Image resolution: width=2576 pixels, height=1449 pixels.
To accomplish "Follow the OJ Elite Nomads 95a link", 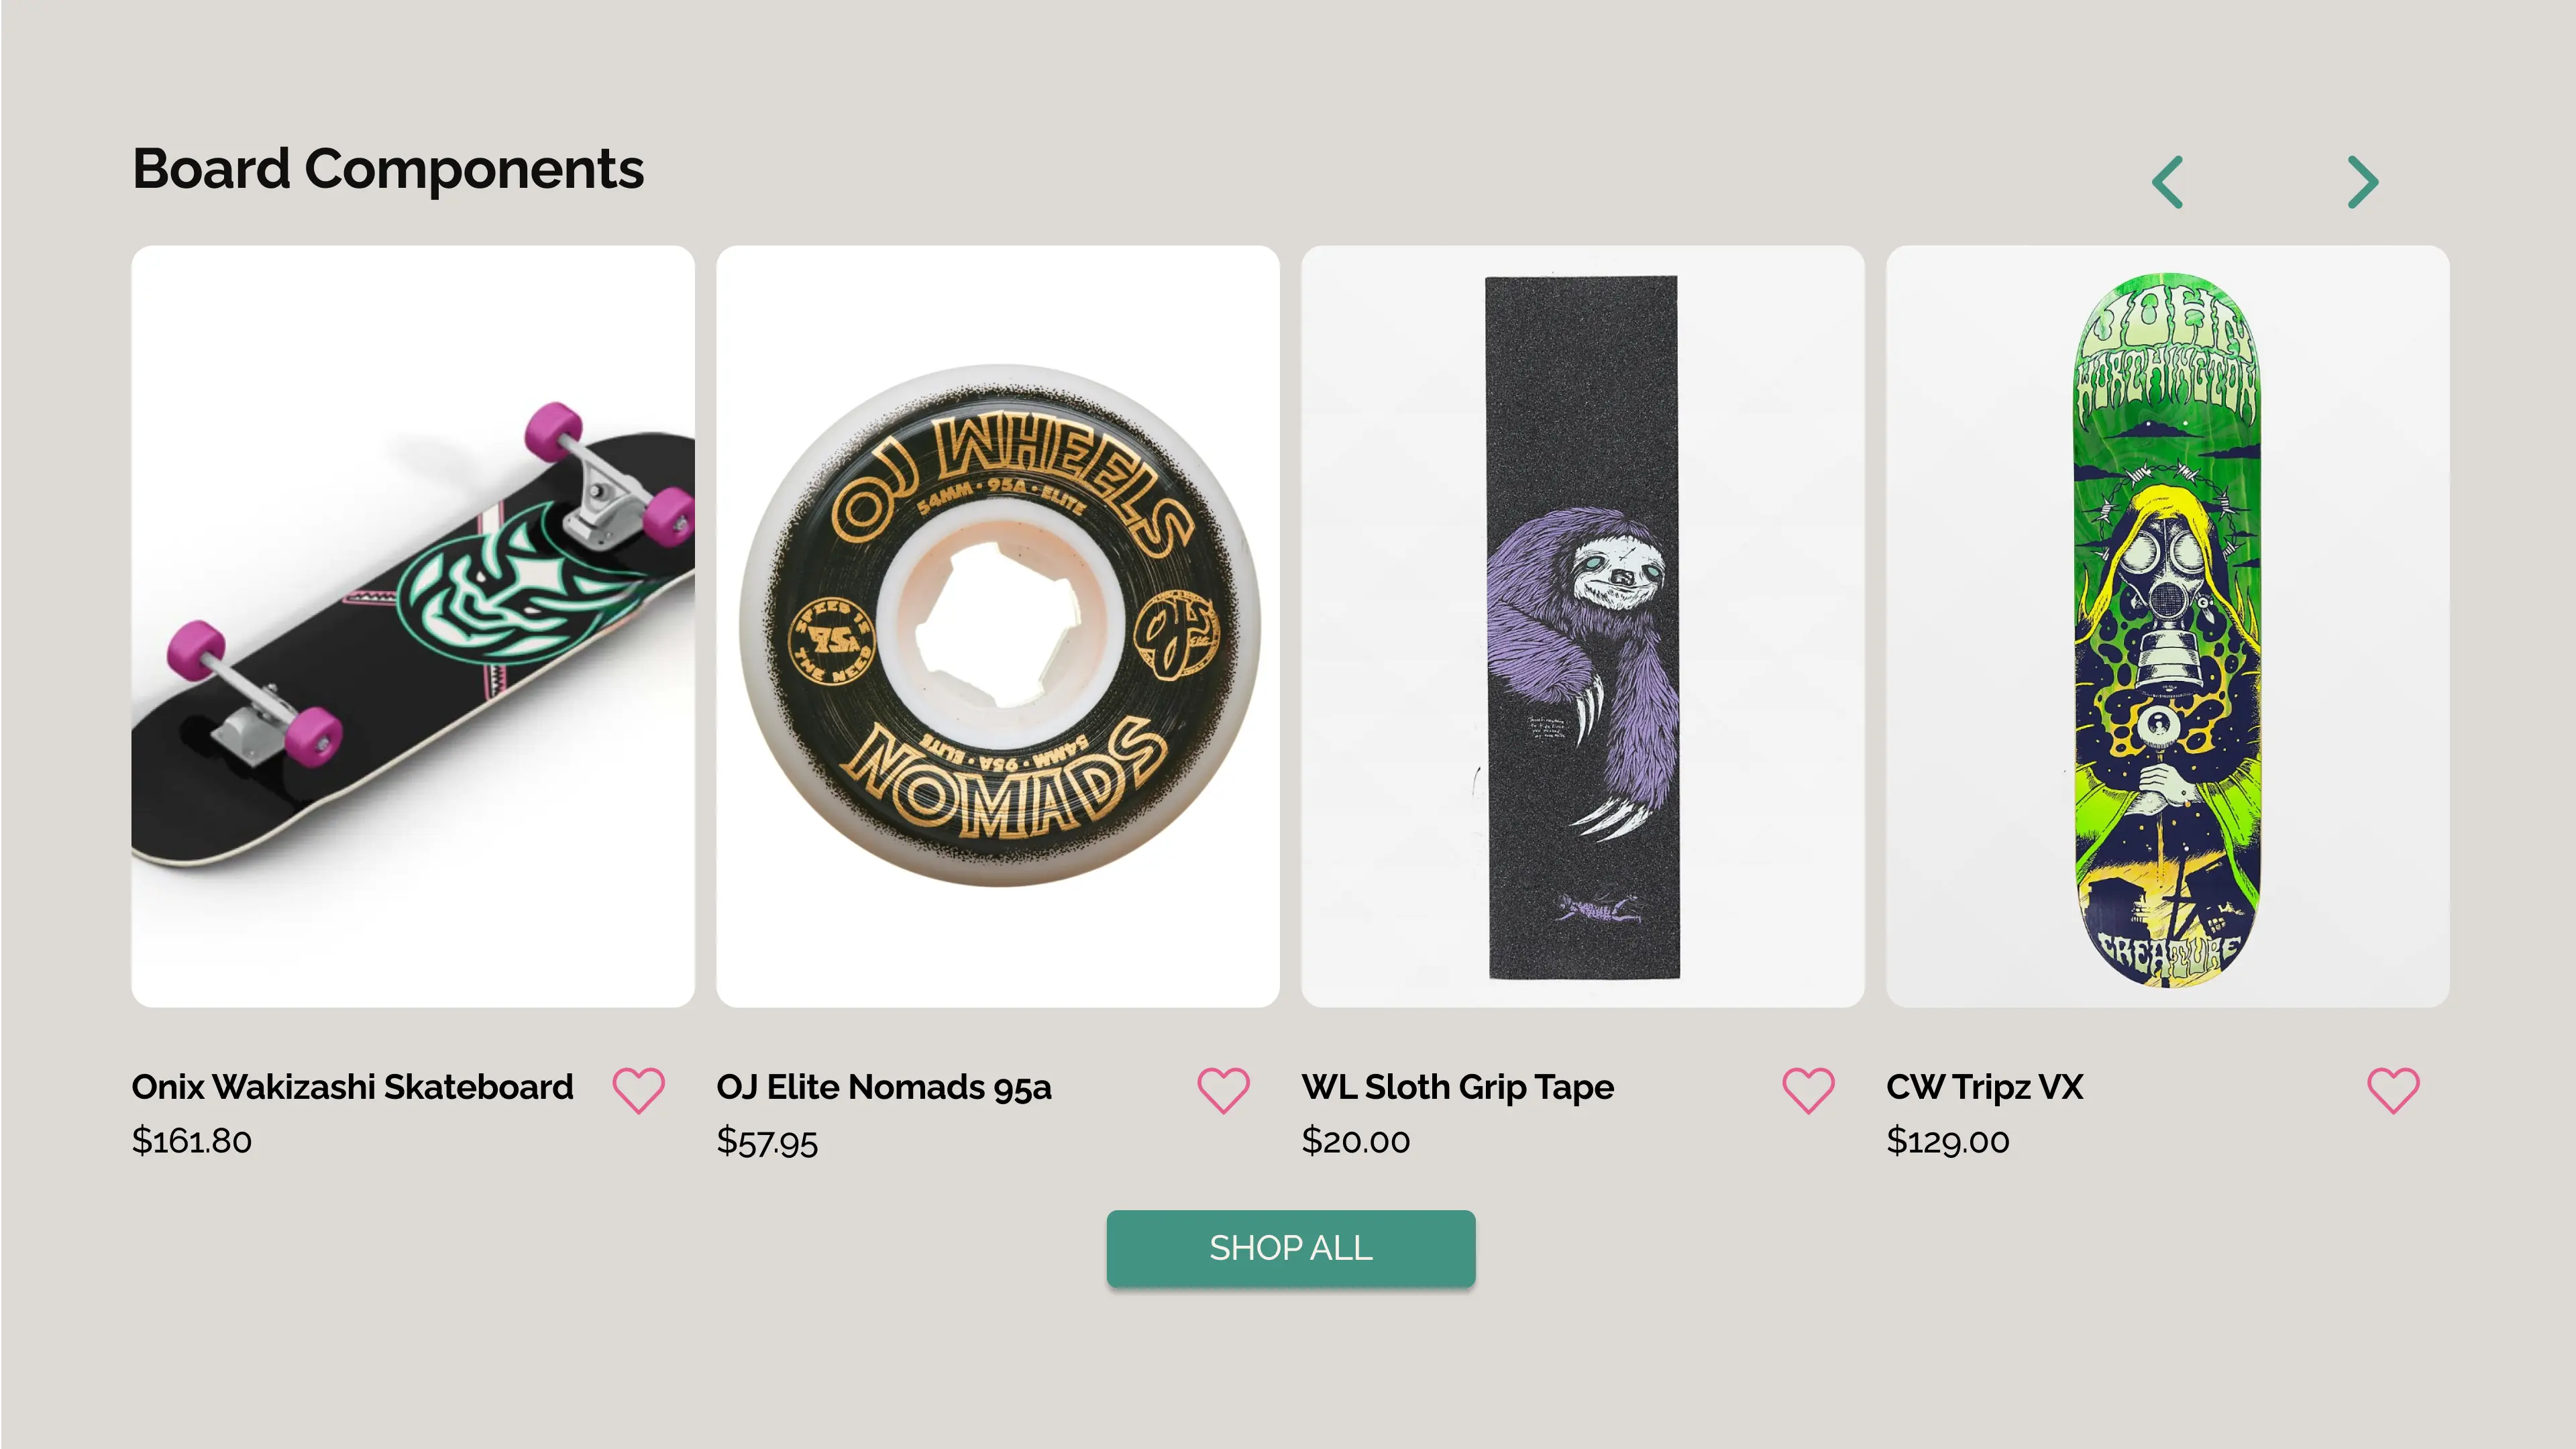I will (x=884, y=1087).
